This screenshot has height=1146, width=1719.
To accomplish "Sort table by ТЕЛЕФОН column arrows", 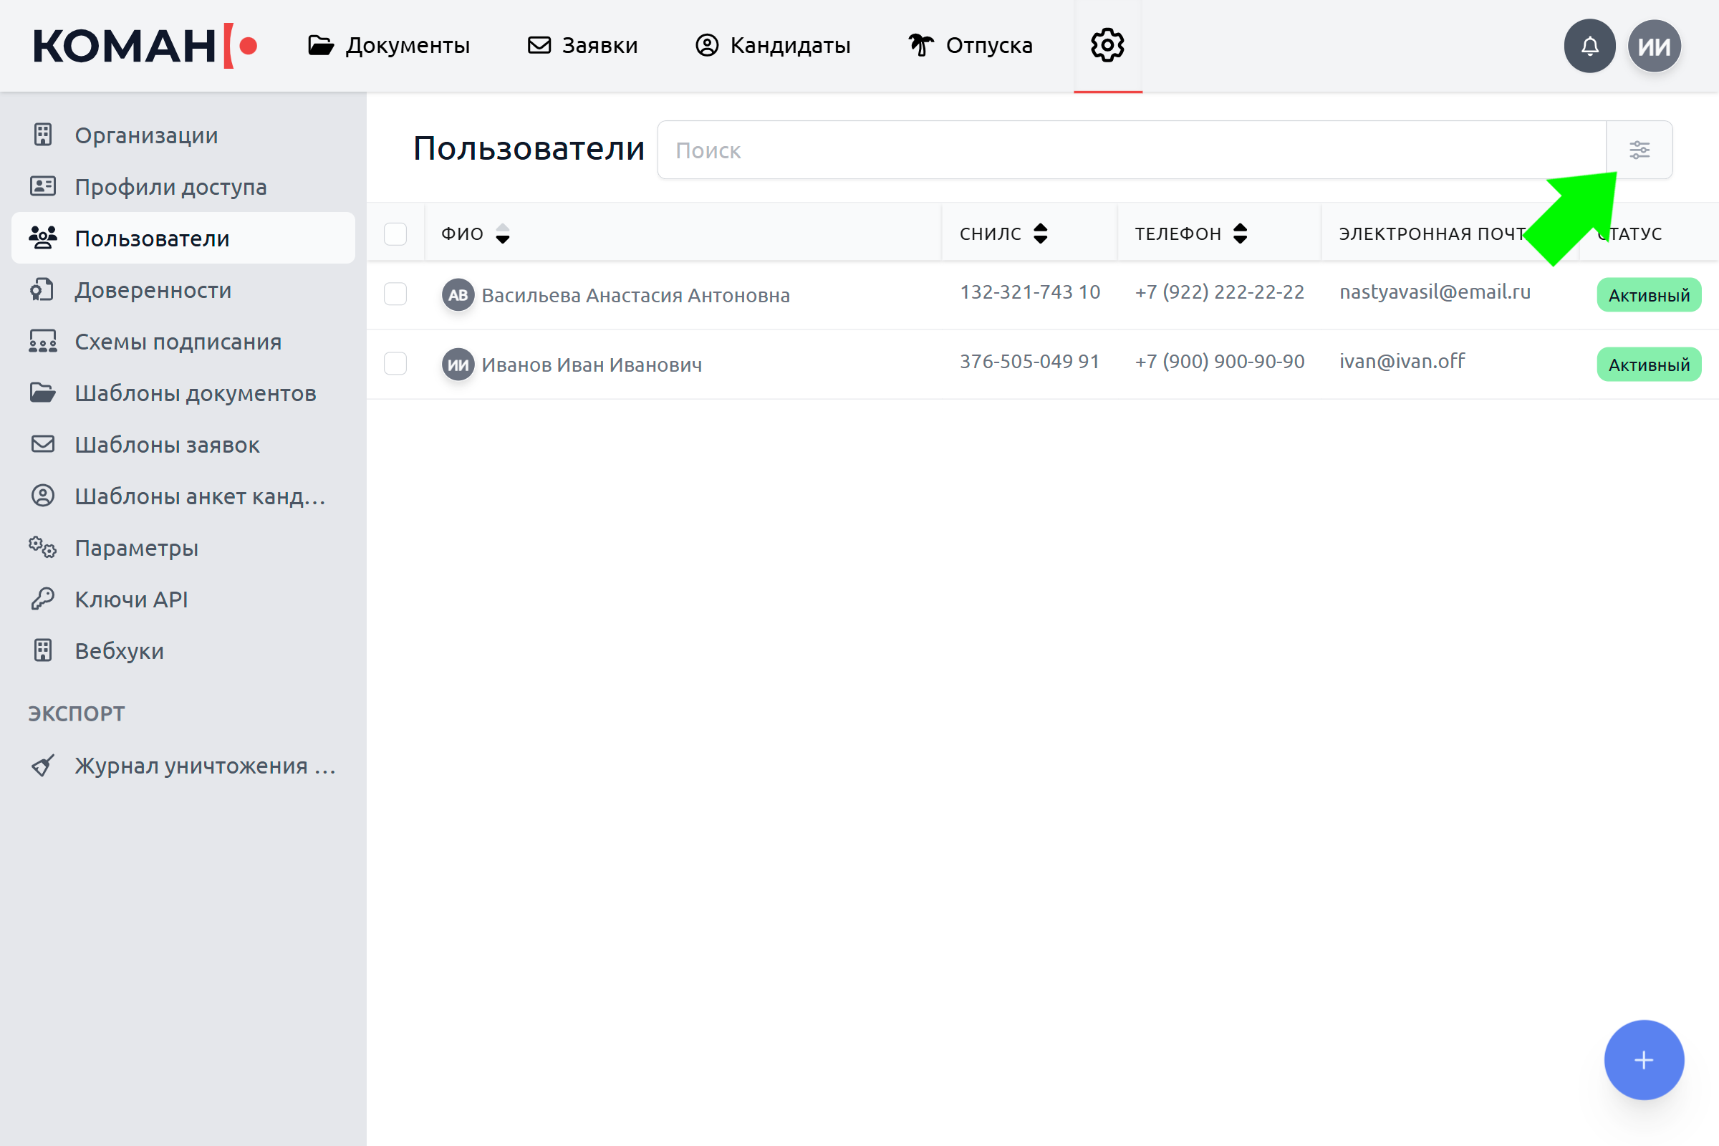I will click(1241, 234).
